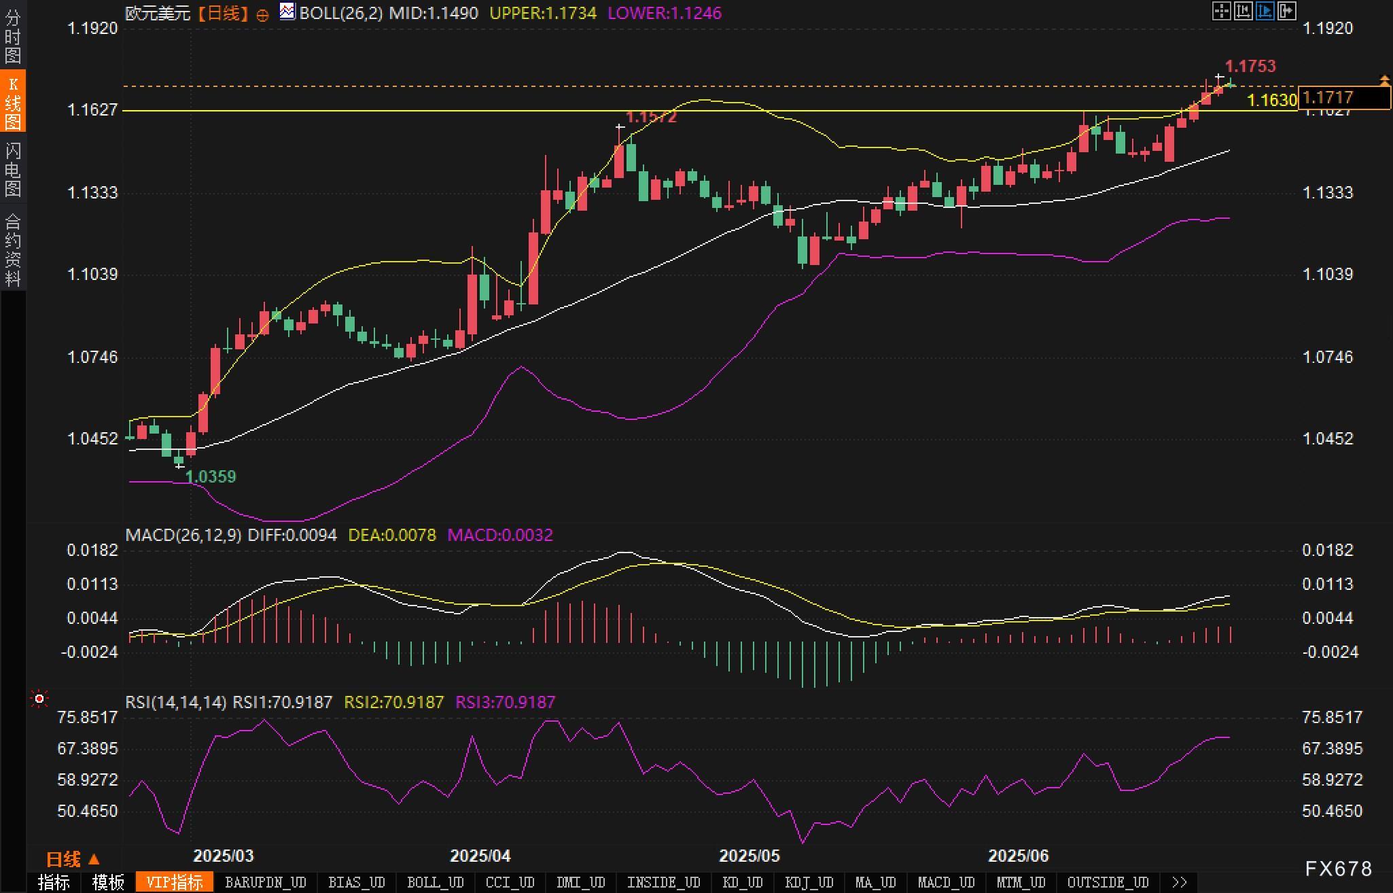The width and height of the screenshot is (1393, 893).
Task: Click the 1.1717 current price label box
Action: (x=1343, y=98)
